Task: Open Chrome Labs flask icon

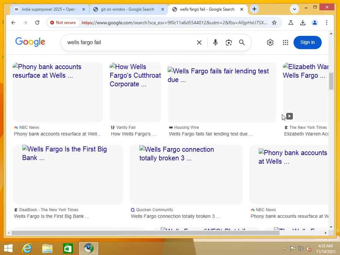Action: (x=291, y=23)
